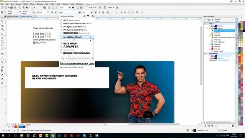Select the Pick tool in the toolbox

(x=2, y=17)
